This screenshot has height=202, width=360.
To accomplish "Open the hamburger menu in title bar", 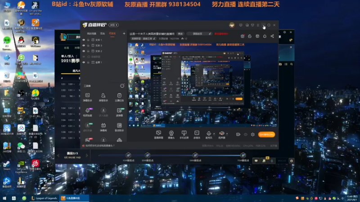I will pyautogui.click(x=258, y=25).
